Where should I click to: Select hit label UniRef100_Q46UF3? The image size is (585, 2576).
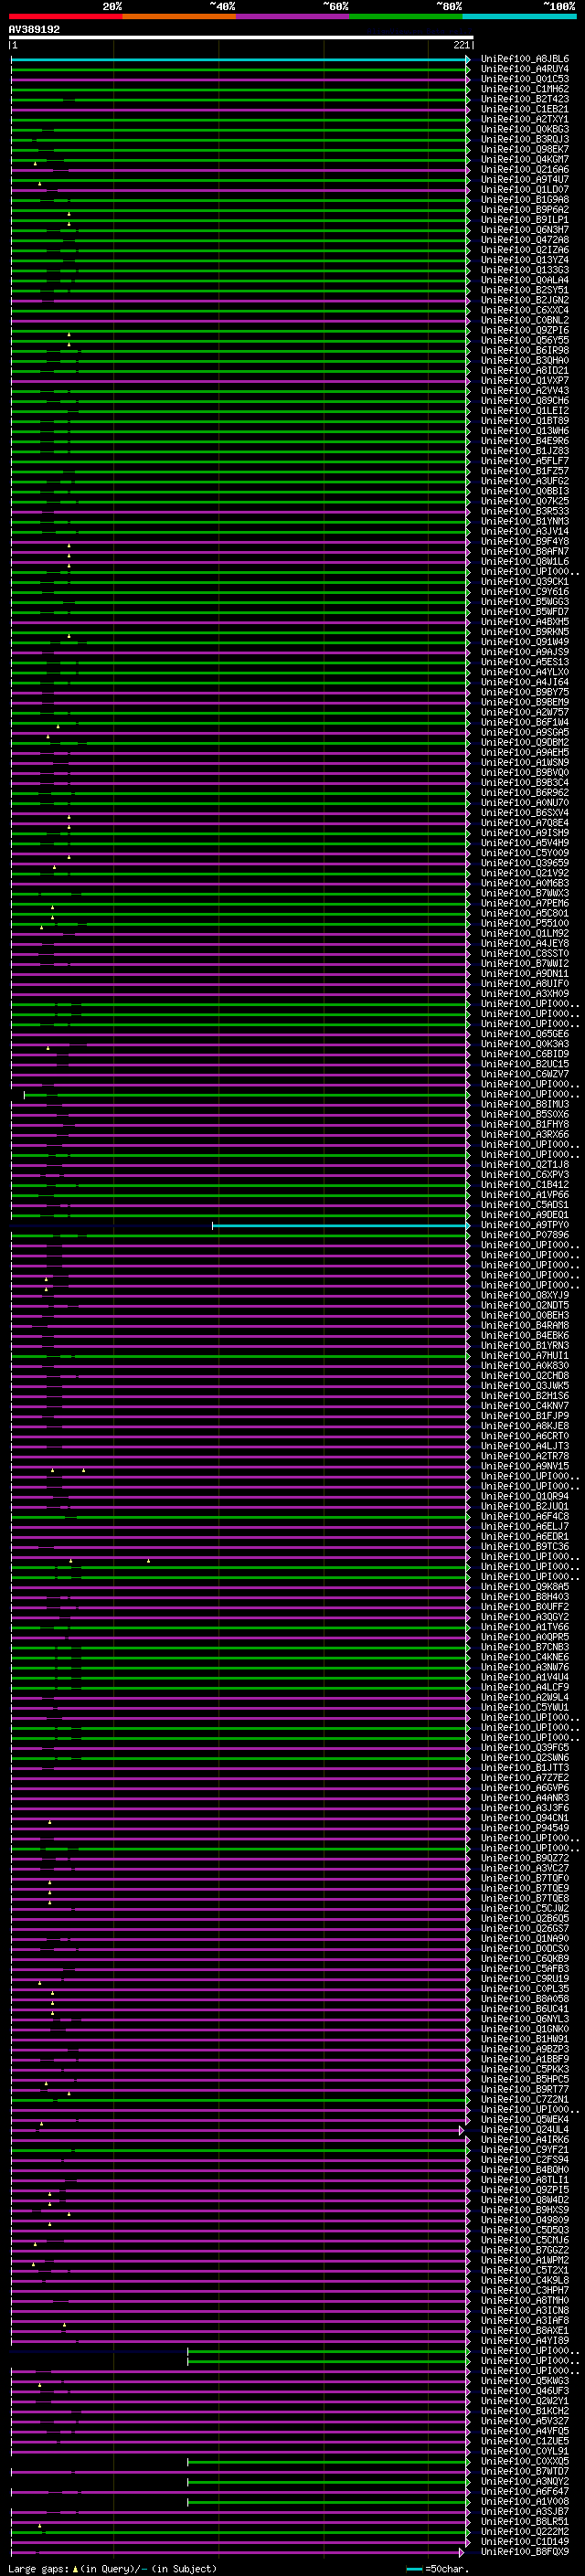coord(524,2390)
